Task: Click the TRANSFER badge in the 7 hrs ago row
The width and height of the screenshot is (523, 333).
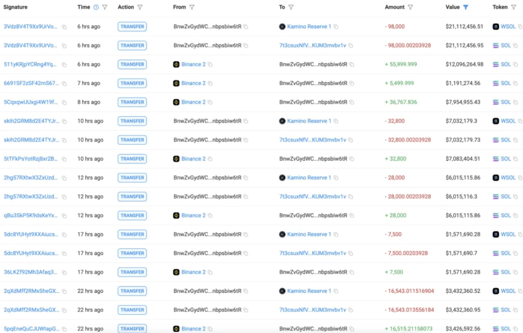Action: [x=132, y=83]
